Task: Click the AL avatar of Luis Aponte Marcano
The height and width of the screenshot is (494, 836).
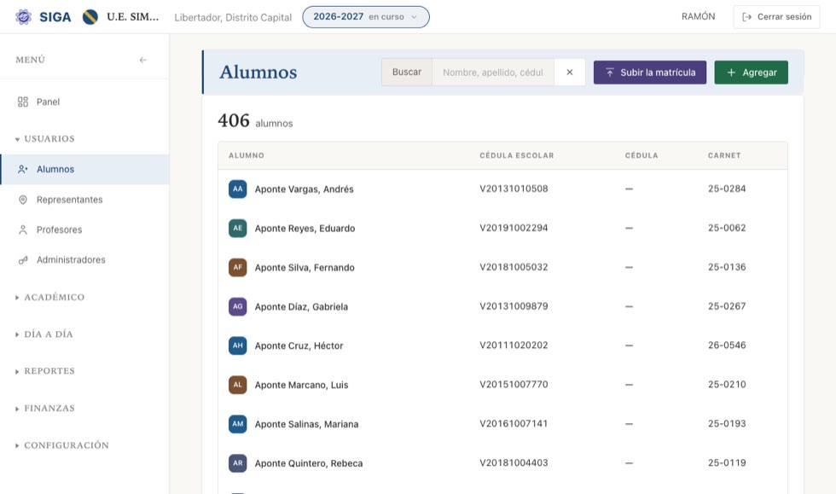Action: [x=238, y=385]
